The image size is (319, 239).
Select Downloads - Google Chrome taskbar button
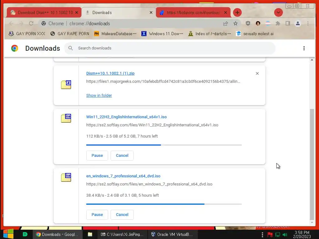[x=58, y=234]
